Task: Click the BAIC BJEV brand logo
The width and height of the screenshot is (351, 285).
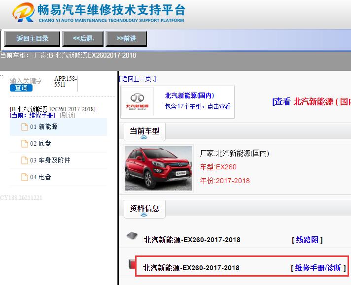Action: tap(138, 102)
